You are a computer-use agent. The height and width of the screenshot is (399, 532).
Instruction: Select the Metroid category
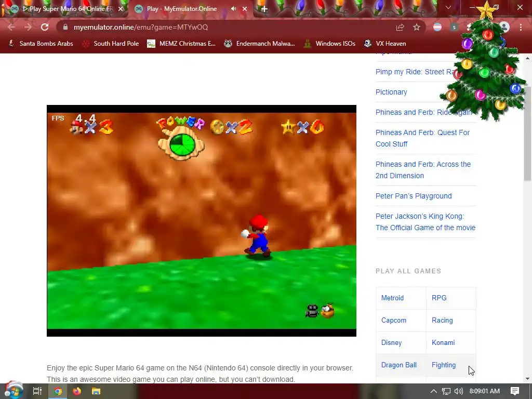[393, 298]
